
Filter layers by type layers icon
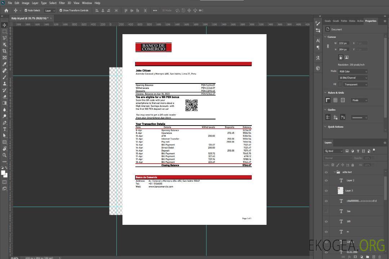pyautogui.click(x=358, y=151)
